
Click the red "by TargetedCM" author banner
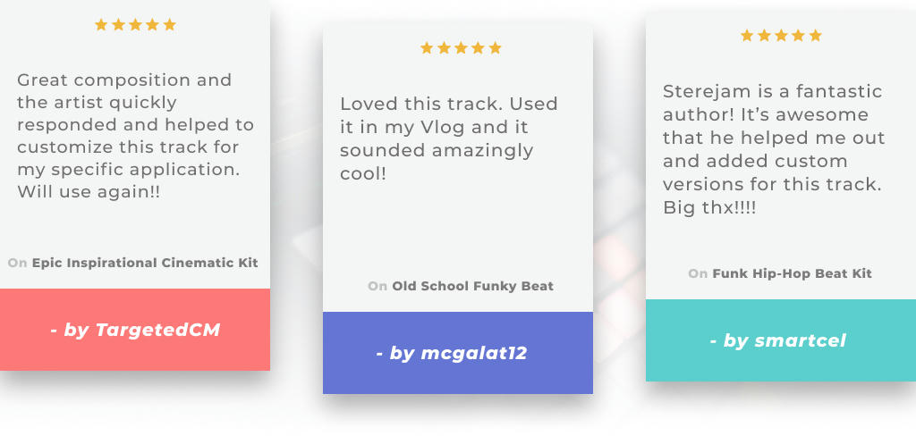pyautogui.click(x=135, y=330)
